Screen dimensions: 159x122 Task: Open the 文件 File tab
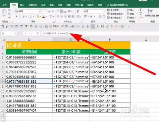[4, 5]
